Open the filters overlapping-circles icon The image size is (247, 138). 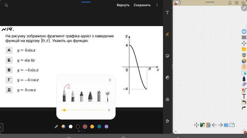coord(167,99)
